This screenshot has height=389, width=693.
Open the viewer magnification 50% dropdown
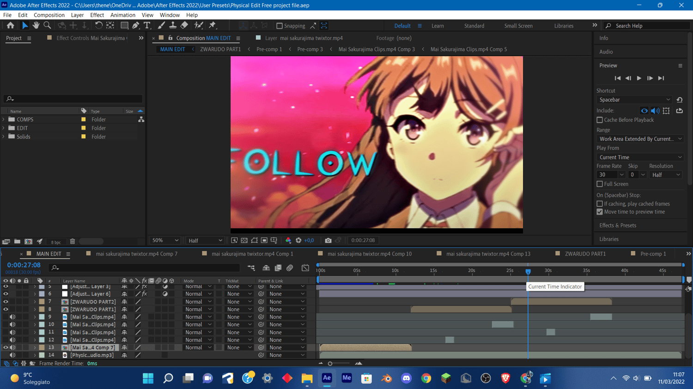click(x=165, y=240)
